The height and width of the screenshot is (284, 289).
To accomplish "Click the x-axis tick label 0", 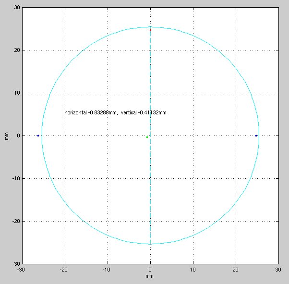I will [150, 270].
